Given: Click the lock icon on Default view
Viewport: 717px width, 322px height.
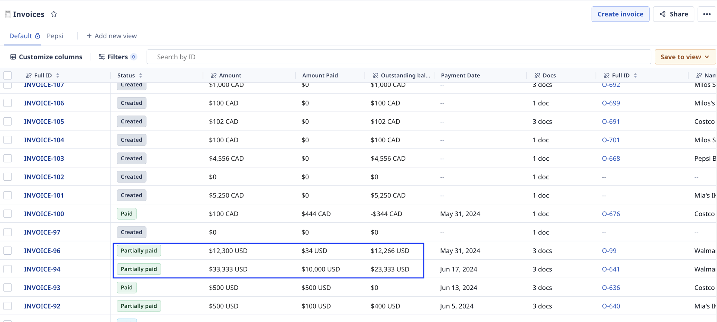Looking at the screenshot, I should coord(38,36).
